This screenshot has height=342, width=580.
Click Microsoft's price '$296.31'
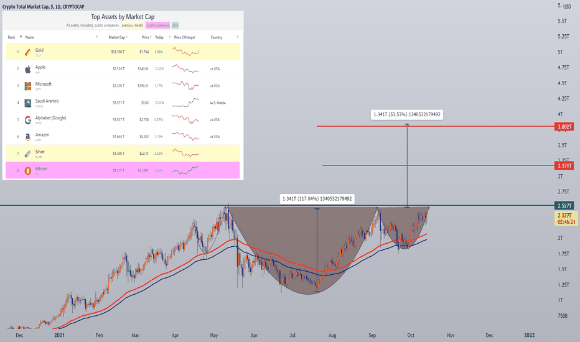144,86
